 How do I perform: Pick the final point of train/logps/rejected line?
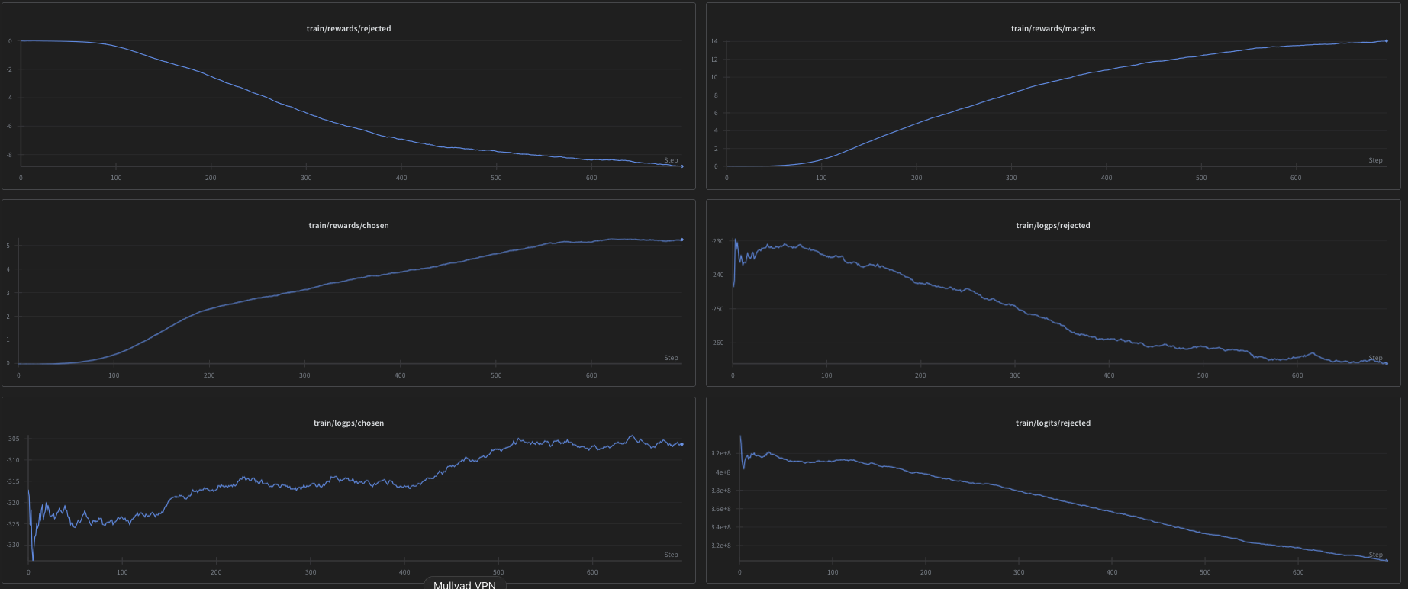pyautogui.click(x=1386, y=363)
